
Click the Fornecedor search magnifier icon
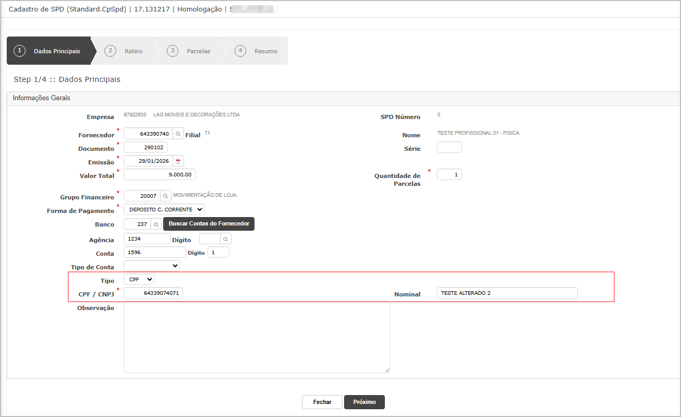coord(178,134)
